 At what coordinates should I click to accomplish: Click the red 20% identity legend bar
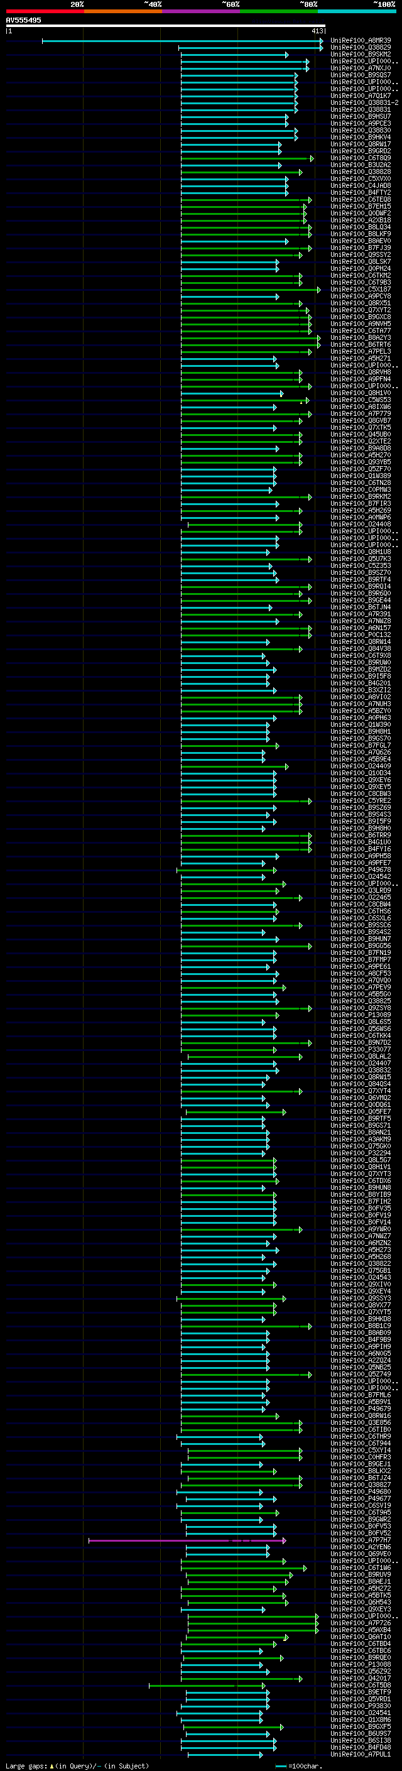(45, 11)
